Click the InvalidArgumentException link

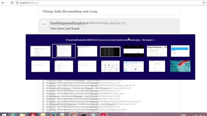coord(68,23)
